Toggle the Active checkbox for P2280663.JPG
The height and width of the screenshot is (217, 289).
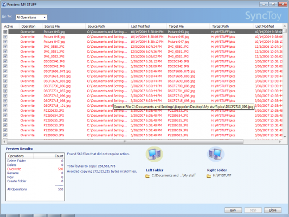point(5,135)
